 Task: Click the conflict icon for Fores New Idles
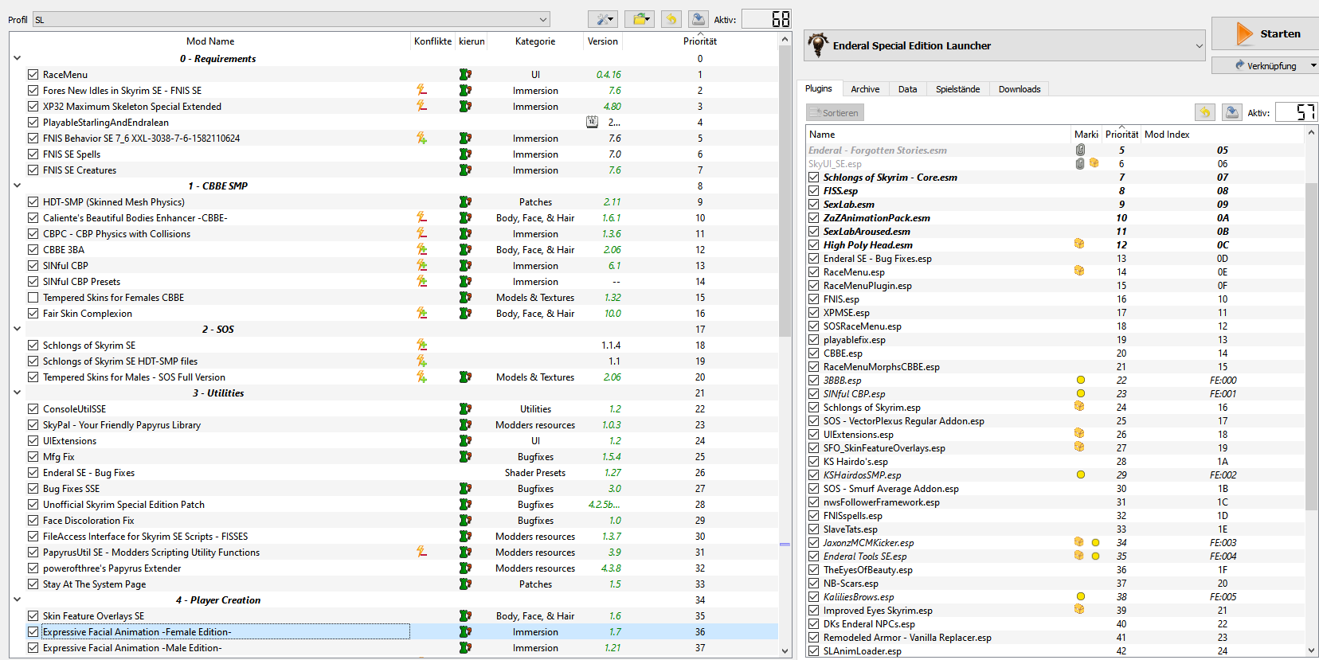tap(421, 90)
